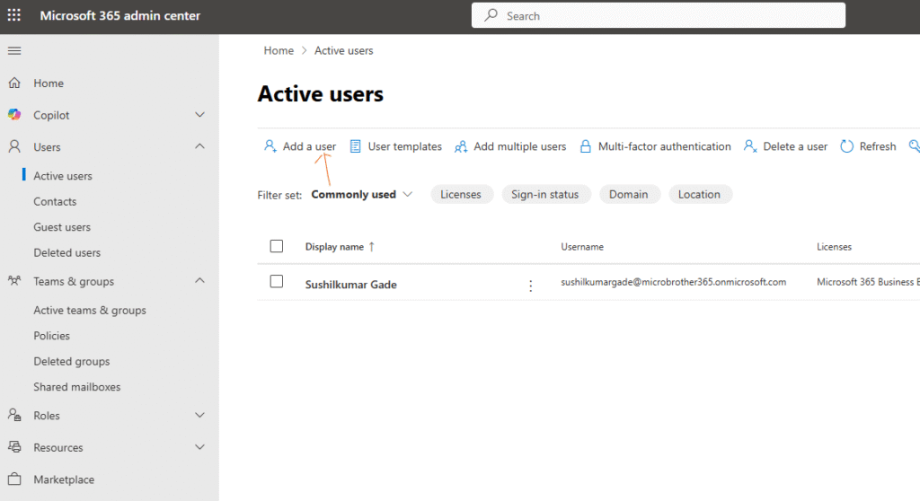
Task: Apply the Sign-in status filter
Action: [x=544, y=195]
